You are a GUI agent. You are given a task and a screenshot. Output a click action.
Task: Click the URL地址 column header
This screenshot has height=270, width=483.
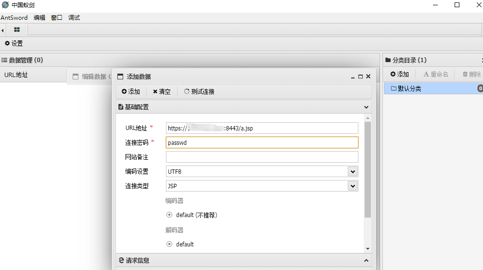coord(16,75)
